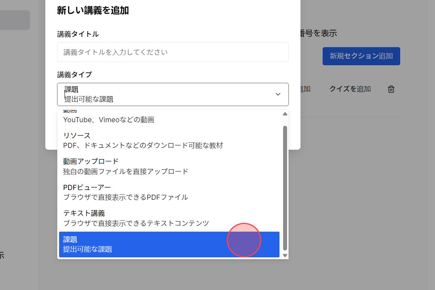
Task: Click the 新規セクション追加 button
Action: [x=361, y=56]
